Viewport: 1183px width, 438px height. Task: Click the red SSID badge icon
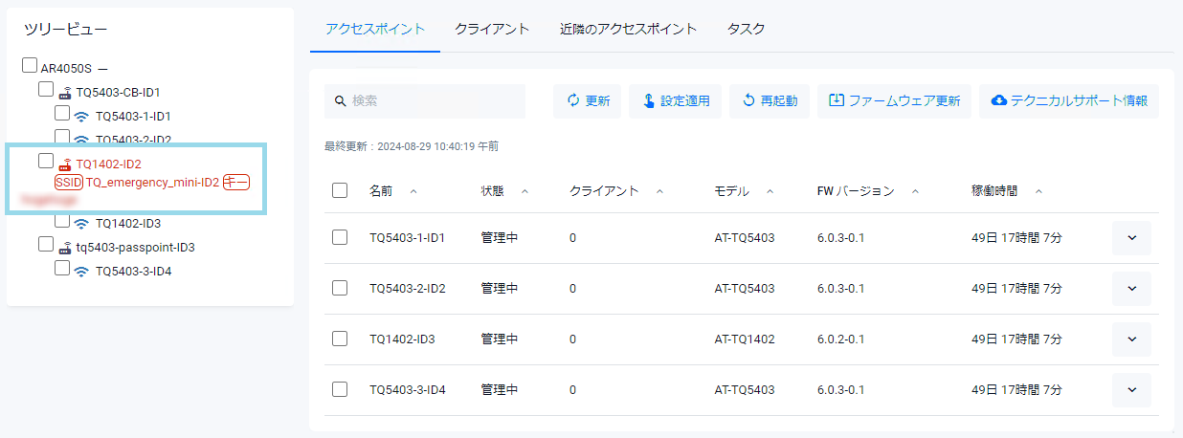pos(69,182)
